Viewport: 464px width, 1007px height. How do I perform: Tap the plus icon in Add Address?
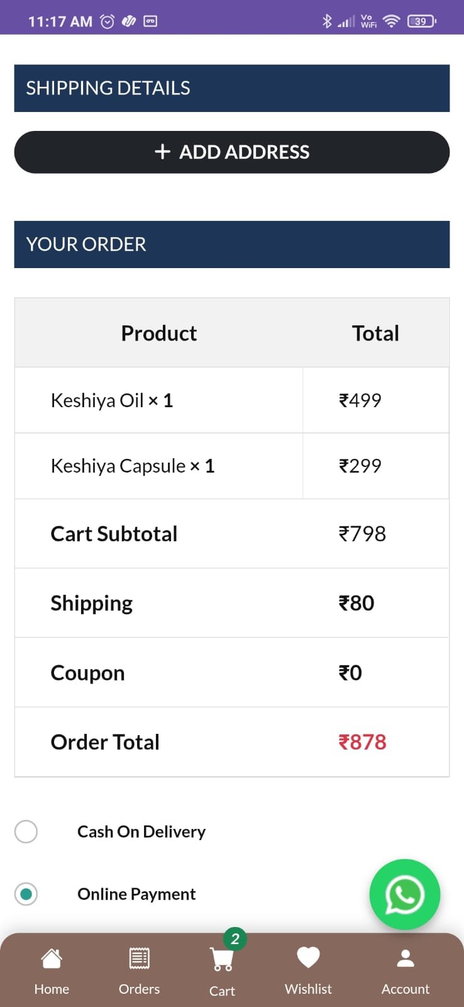[162, 152]
